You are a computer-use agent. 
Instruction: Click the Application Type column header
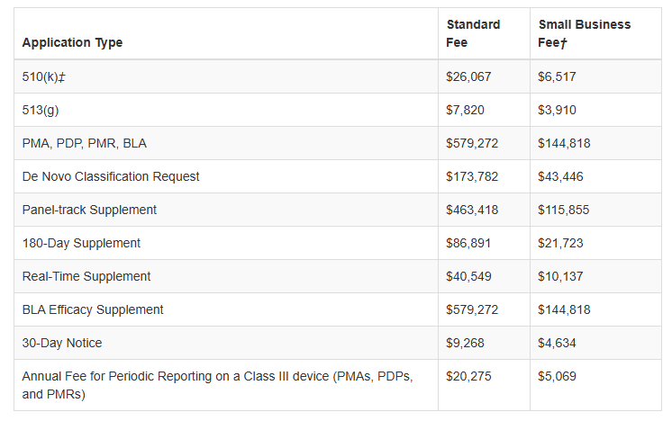[x=72, y=42]
